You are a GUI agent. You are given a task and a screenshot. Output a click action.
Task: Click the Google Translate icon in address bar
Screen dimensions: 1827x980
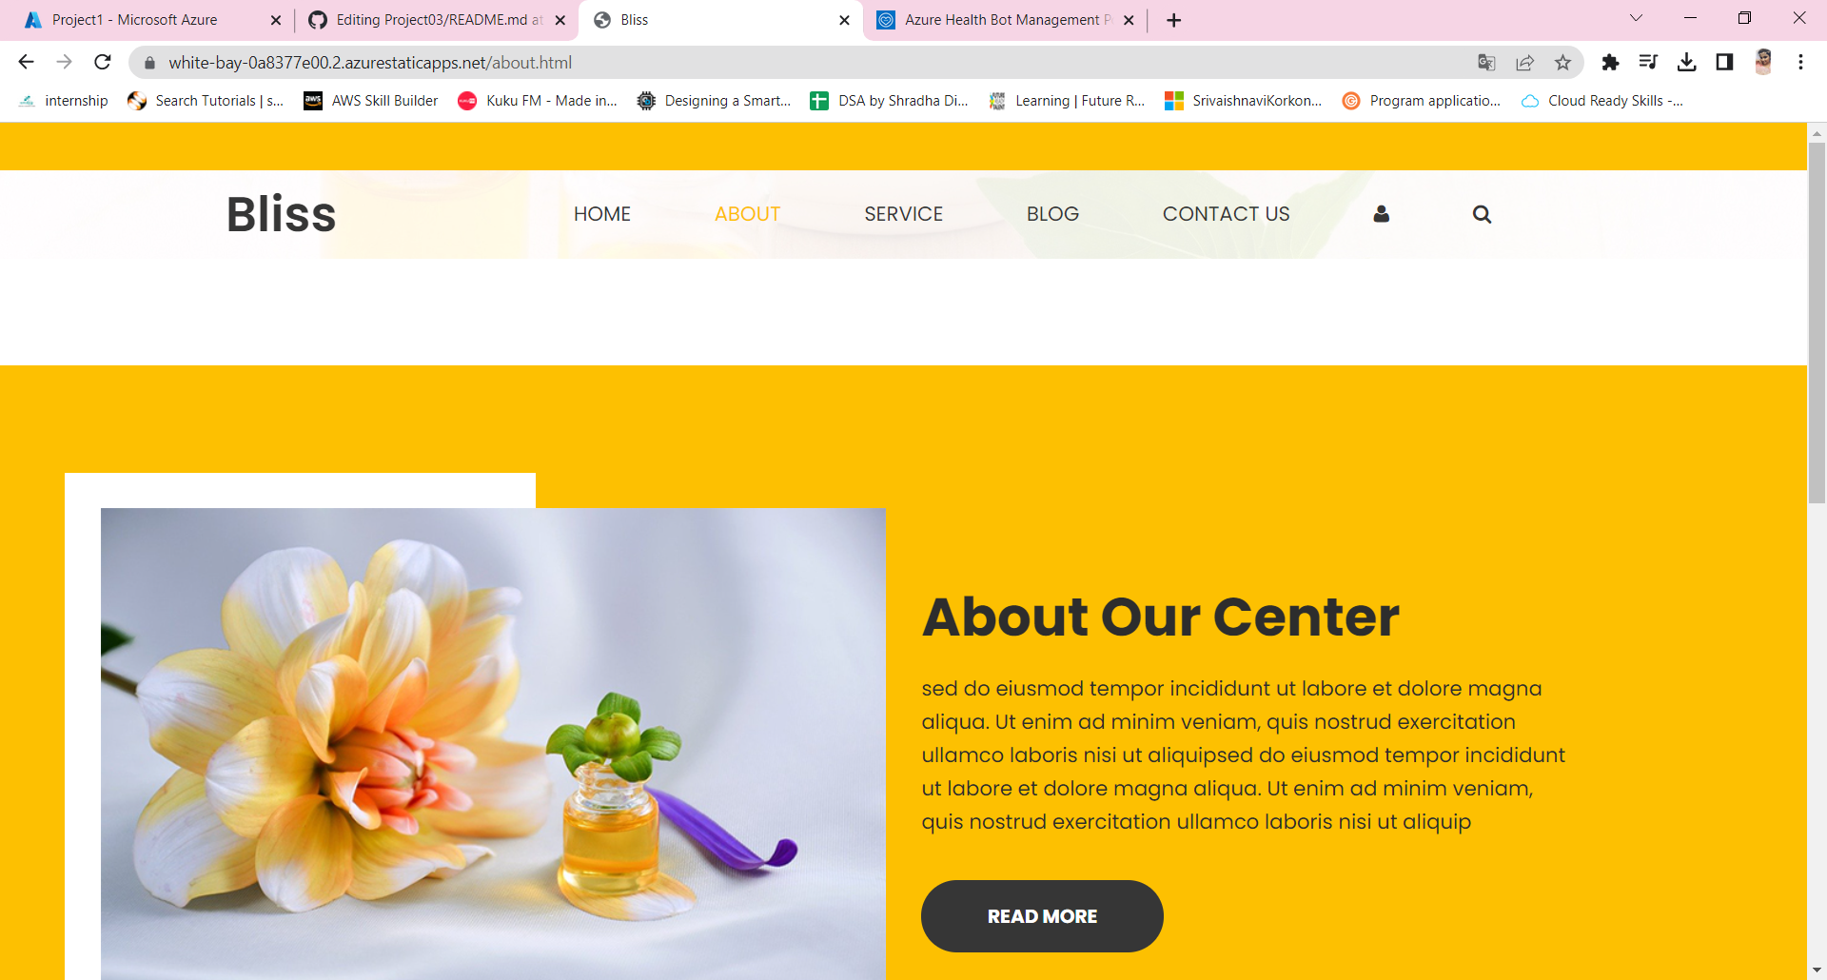tap(1486, 63)
